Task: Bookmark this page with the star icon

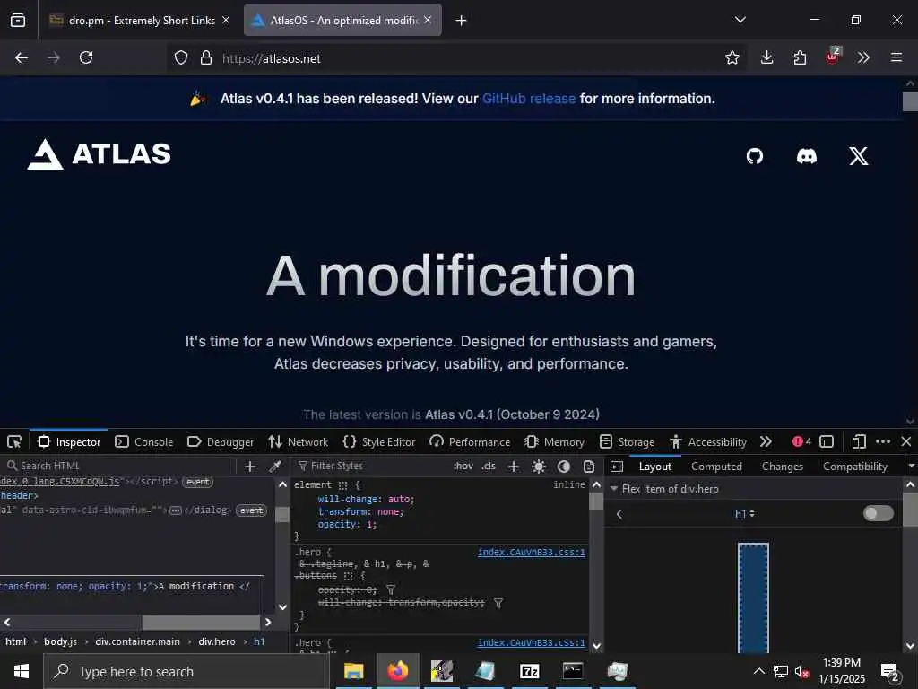Action: (x=732, y=57)
